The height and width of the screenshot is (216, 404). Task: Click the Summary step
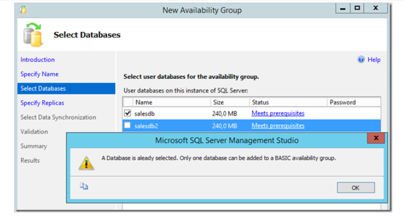(x=34, y=146)
